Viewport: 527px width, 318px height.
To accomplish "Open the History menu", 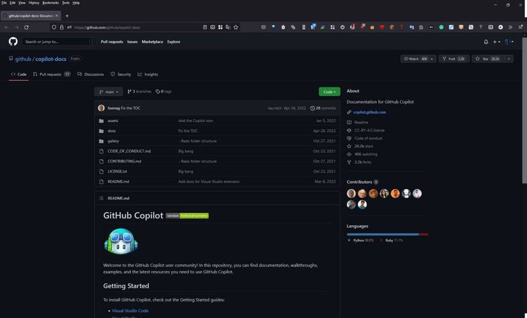I will pyautogui.click(x=34, y=3).
